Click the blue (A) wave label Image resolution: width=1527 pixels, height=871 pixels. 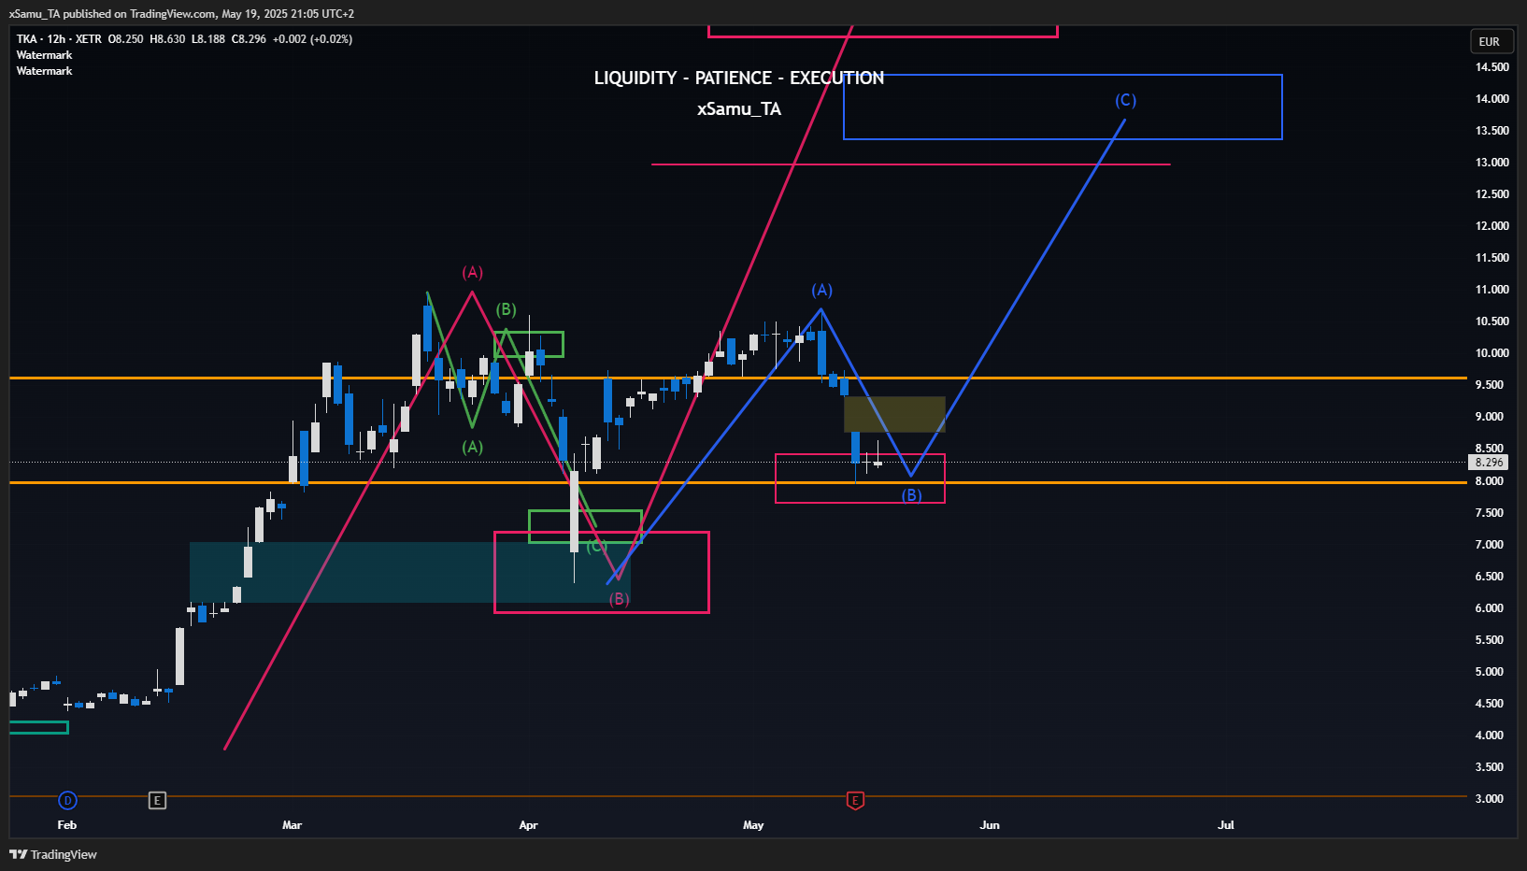click(821, 290)
